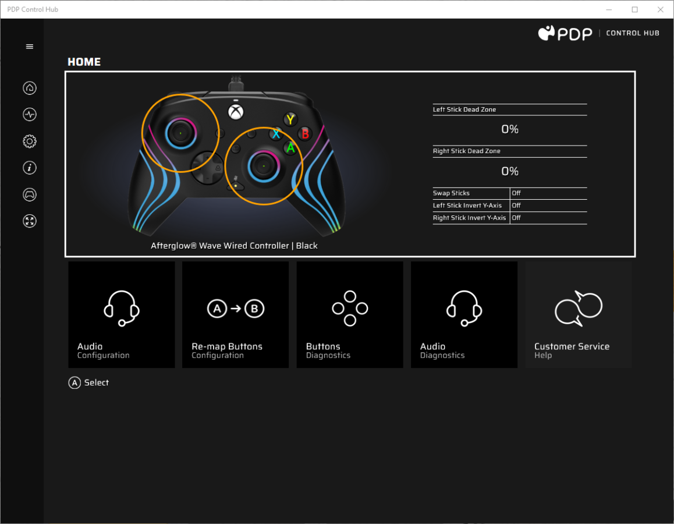Image resolution: width=674 pixels, height=524 pixels.
Task: Click the Right Stick Dead Zone 0% value
Action: click(510, 172)
